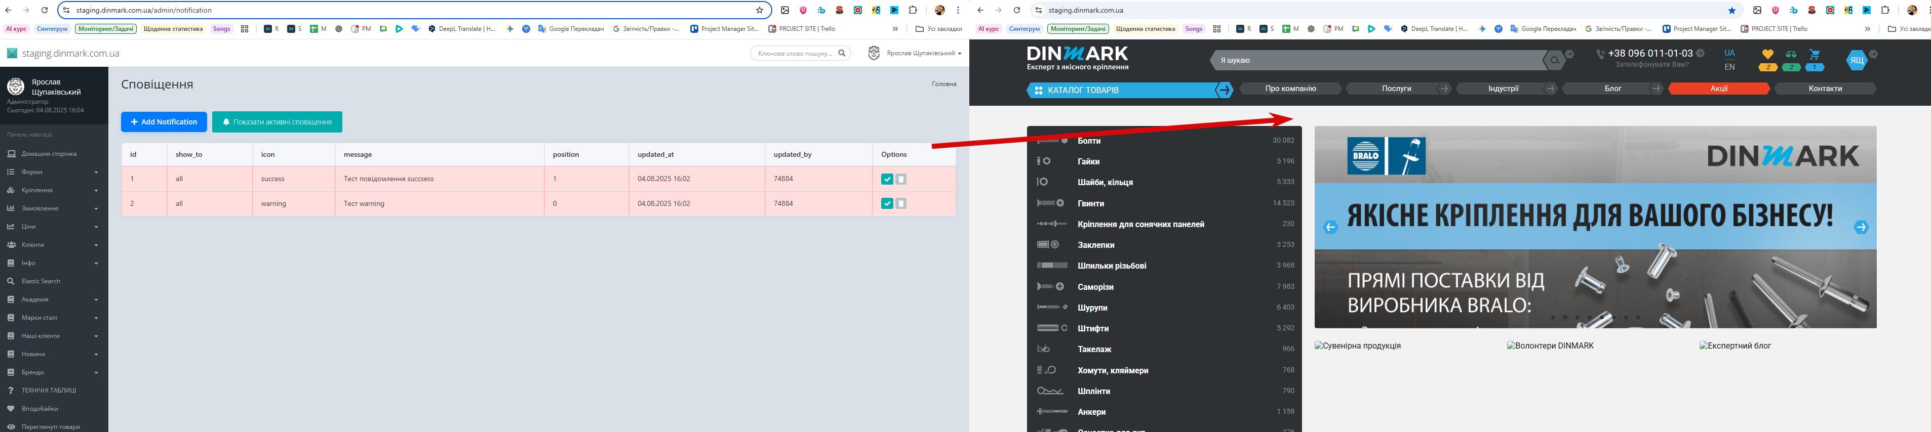The image size is (1931, 432).
Task: Click the 'Тест повідомлення succsess' message cell
Action: (439, 179)
